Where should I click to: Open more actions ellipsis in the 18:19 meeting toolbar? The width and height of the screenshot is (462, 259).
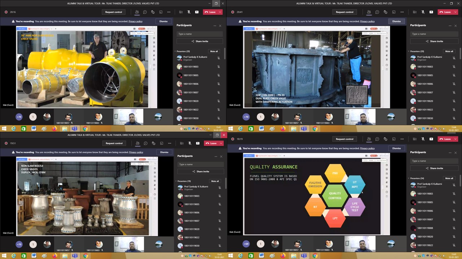(x=402, y=139)
